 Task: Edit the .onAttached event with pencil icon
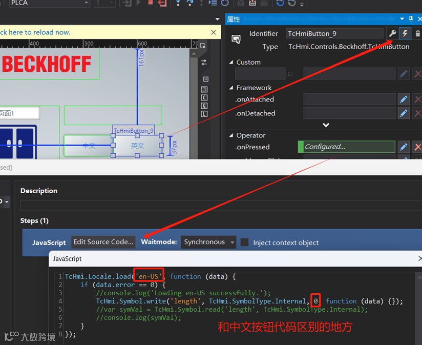point(404,99)
